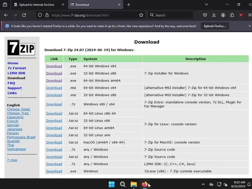Screen dimensions: 252x189
Task: Open tracking protection shield icon
Action: (40, 15)
